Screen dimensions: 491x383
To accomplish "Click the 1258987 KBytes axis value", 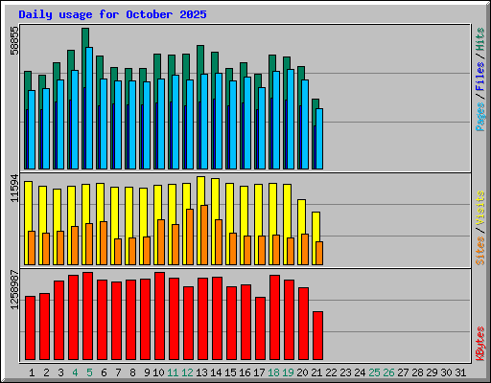I will pyautogui.click(x=14, y=290).
